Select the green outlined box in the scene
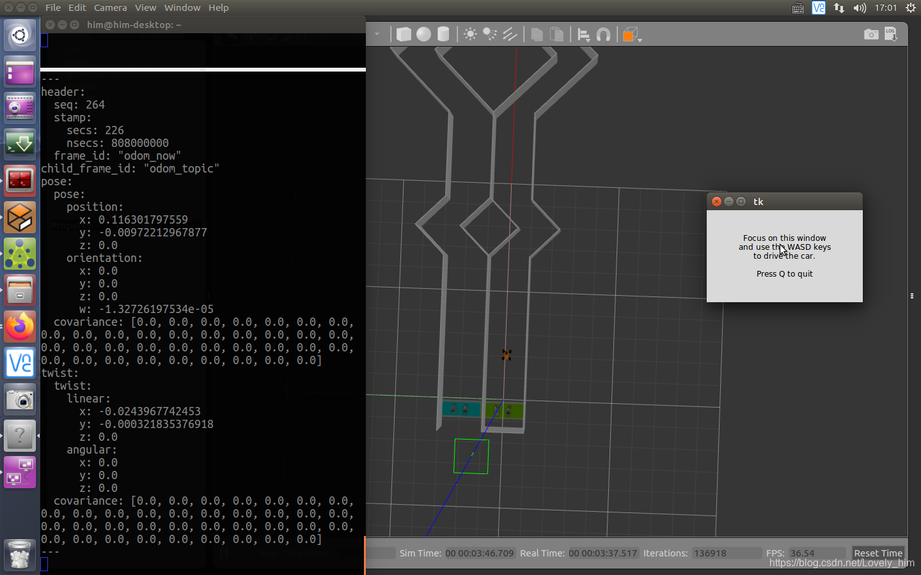The width and height of the screenshot is (921, 575). tap(471, 456)
